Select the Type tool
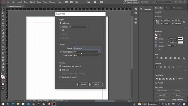188x106 pixels. coord(3,26)
